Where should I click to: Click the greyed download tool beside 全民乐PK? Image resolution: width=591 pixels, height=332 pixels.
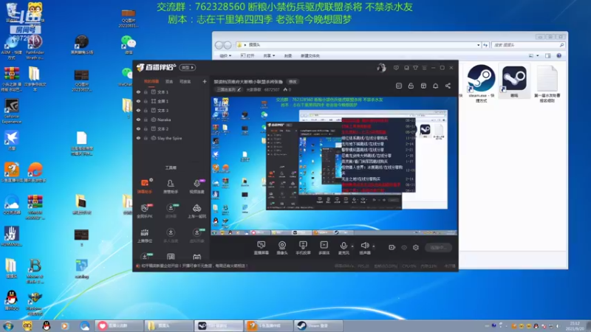[x=171, y=211]
